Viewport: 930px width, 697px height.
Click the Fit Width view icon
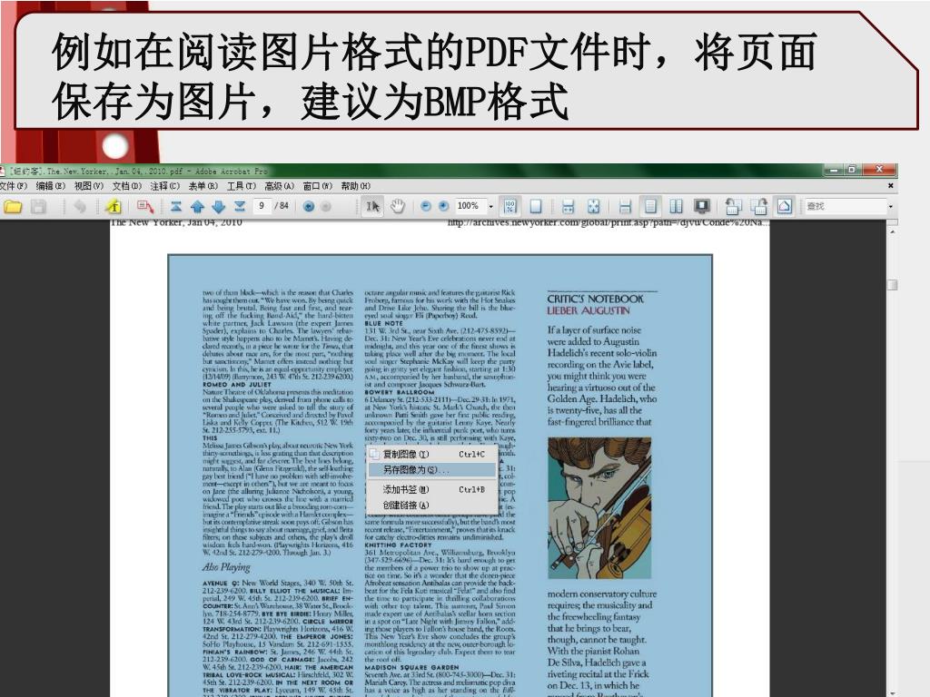pos(568,206)
